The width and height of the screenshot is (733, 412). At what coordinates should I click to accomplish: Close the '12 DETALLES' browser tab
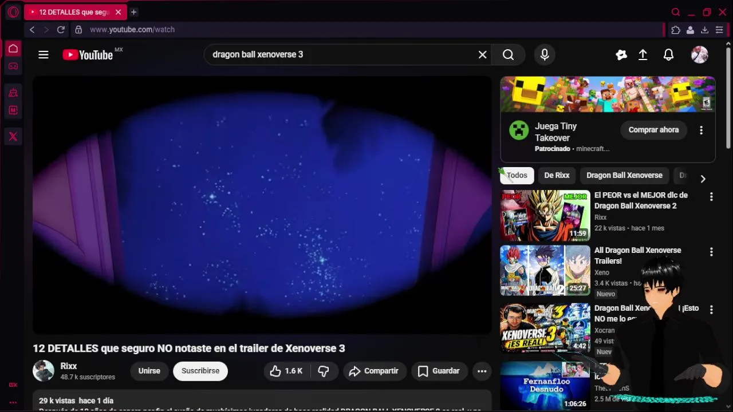(118, 12)
